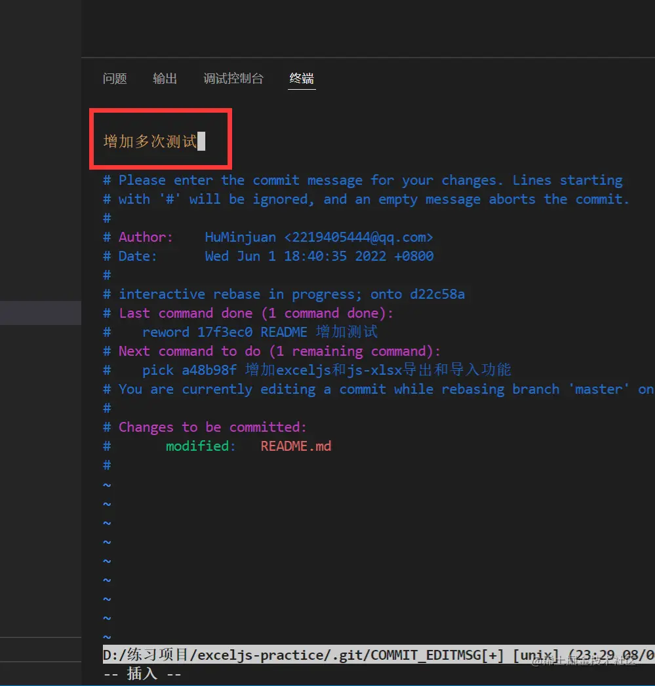Select the 调试控制台 tab
The image size is (655, 686).
(x=233, y=79)
